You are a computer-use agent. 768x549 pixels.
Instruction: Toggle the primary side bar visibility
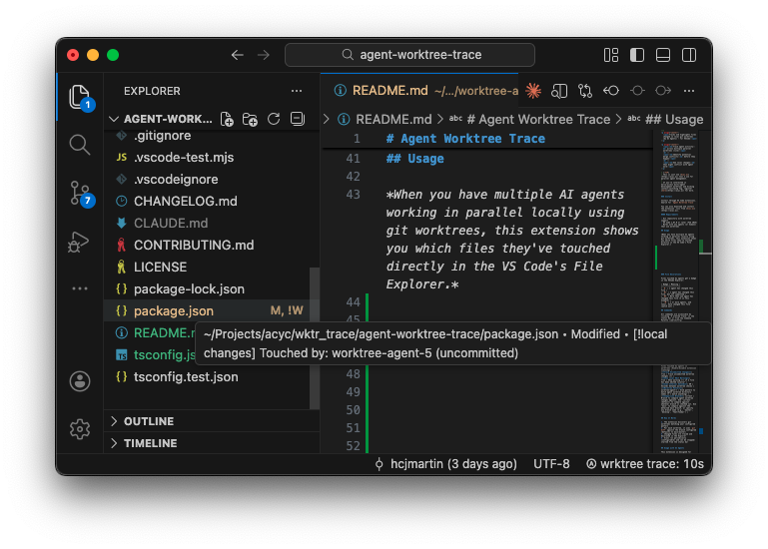[637, 55]
